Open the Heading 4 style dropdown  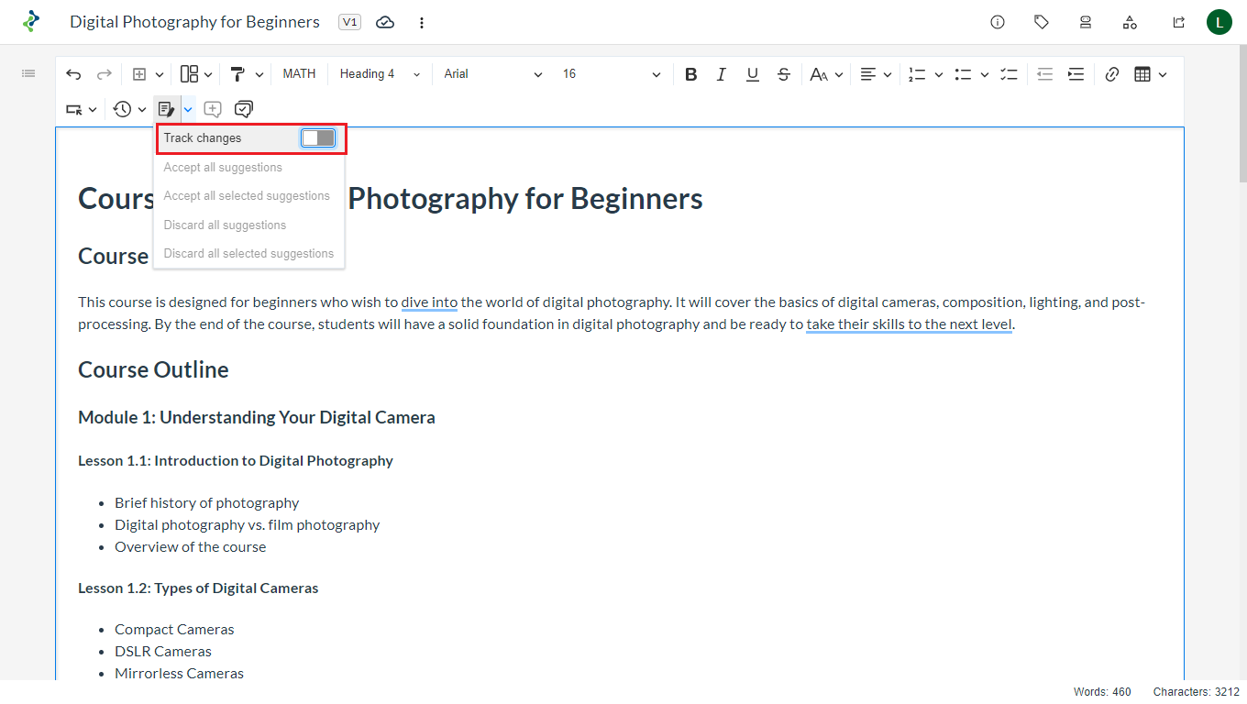click(379, 74)
